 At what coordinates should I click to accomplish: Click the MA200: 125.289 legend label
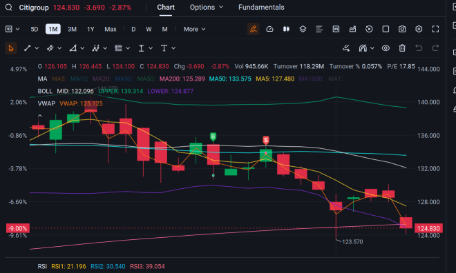182,79
